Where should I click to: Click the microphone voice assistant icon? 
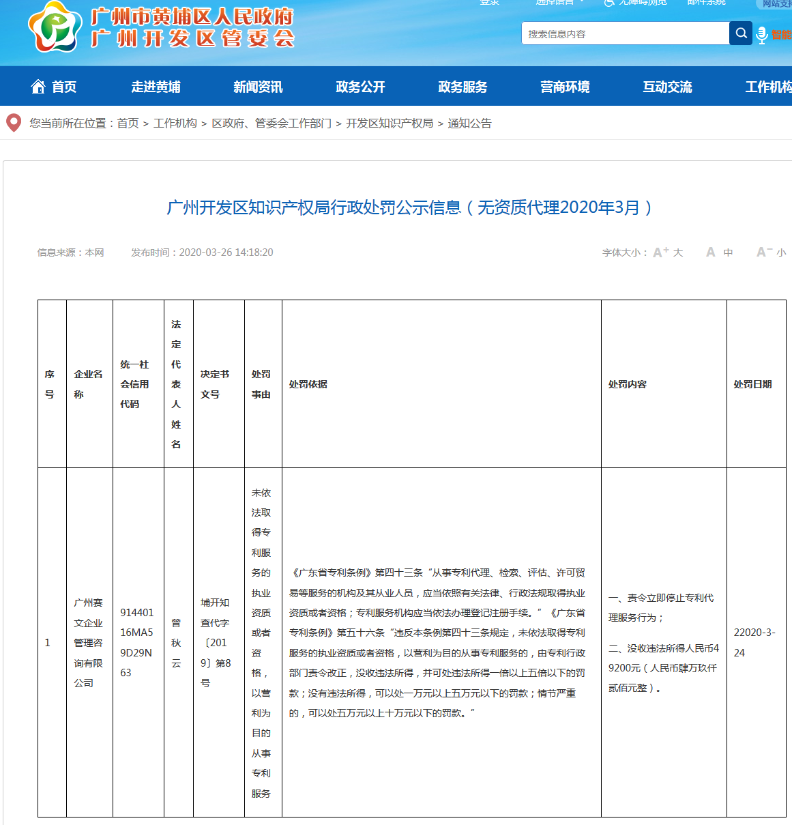pos(762,34)
